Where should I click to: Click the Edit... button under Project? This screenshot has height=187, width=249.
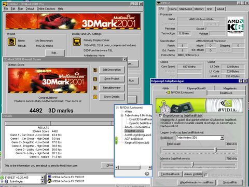point(55,53)
